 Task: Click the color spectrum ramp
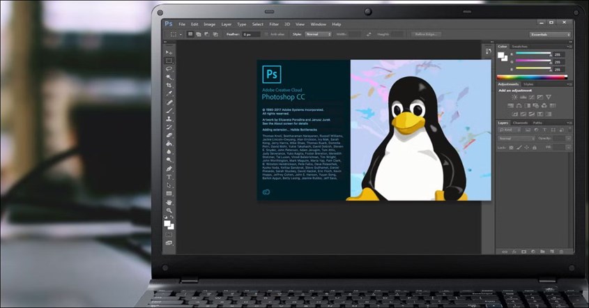coord(533,77)
